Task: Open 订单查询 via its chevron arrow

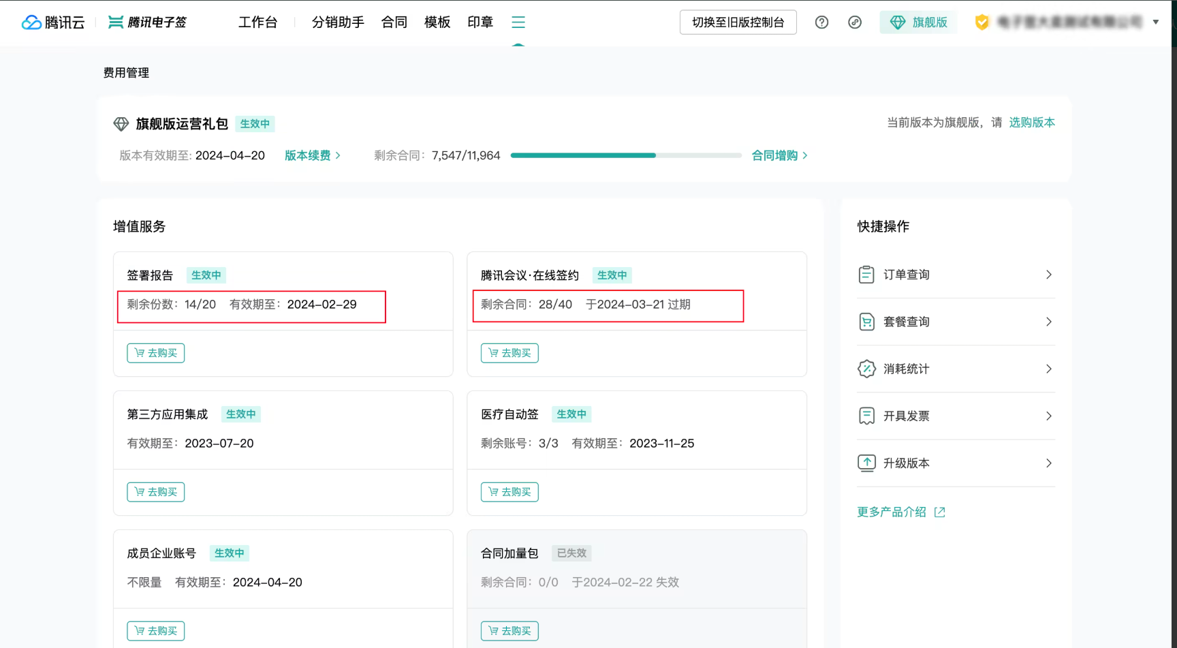Action: (1049, 275)
